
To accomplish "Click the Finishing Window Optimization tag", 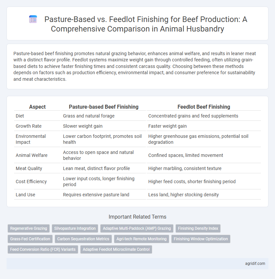I will (201, 239).
